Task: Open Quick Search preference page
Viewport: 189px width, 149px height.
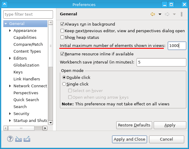Action: (x=26, y=100)
